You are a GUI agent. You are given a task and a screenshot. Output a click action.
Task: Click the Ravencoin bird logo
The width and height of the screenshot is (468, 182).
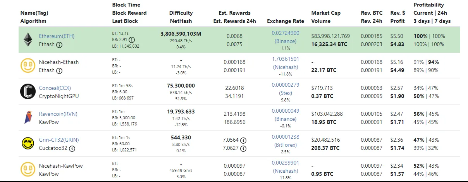point(28,118)
